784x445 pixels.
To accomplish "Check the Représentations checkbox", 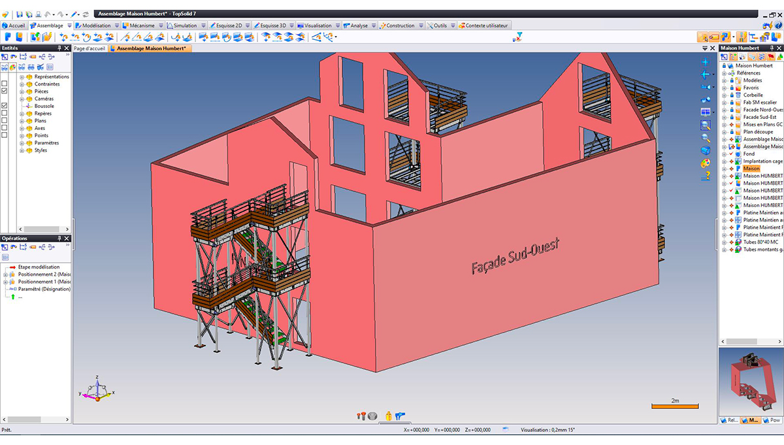I will point(5,76).
